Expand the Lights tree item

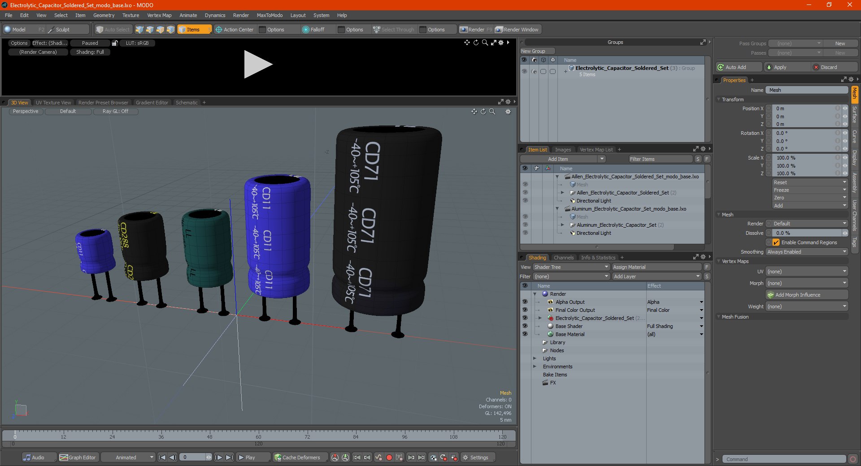point(535,358)
